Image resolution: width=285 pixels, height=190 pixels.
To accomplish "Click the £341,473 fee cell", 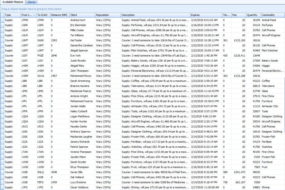I will click(x=239, y=172).
